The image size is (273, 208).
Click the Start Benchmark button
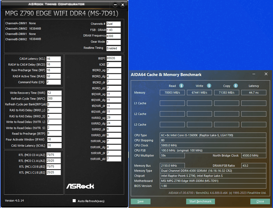[200, 201]
